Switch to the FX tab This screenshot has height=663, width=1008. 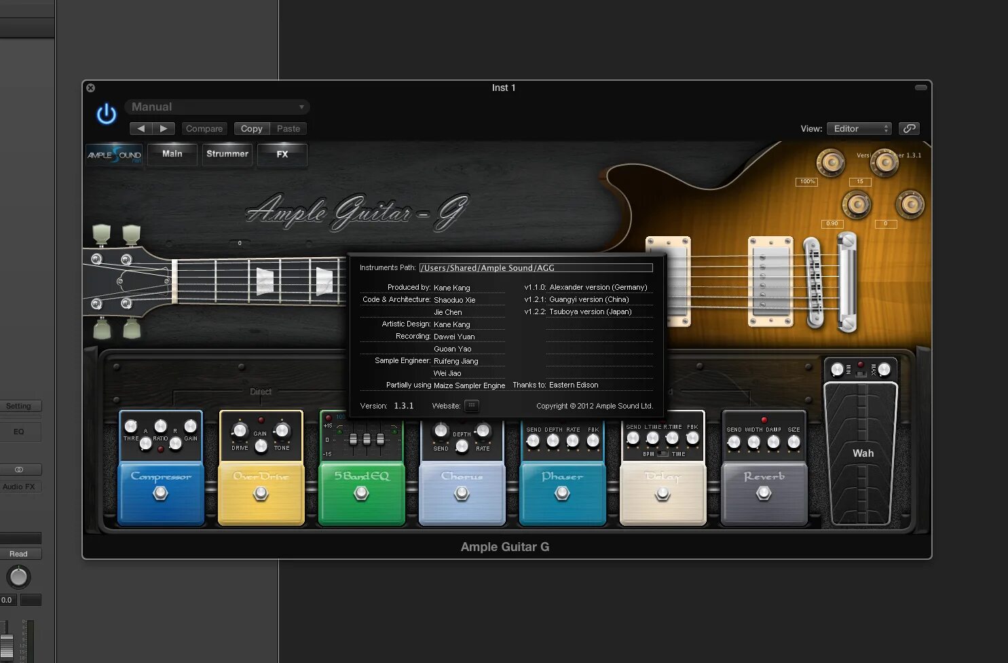[x=282, y=154]
